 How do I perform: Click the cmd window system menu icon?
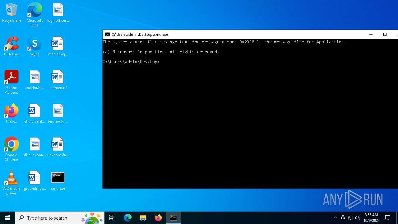(x=107, y=35)
